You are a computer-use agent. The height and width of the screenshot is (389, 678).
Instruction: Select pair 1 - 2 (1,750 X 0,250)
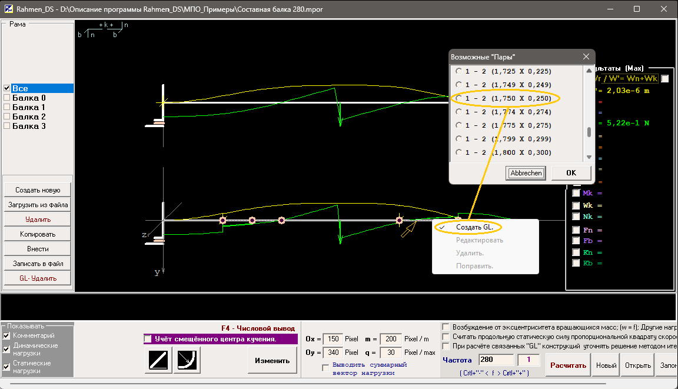coord(459,98)
